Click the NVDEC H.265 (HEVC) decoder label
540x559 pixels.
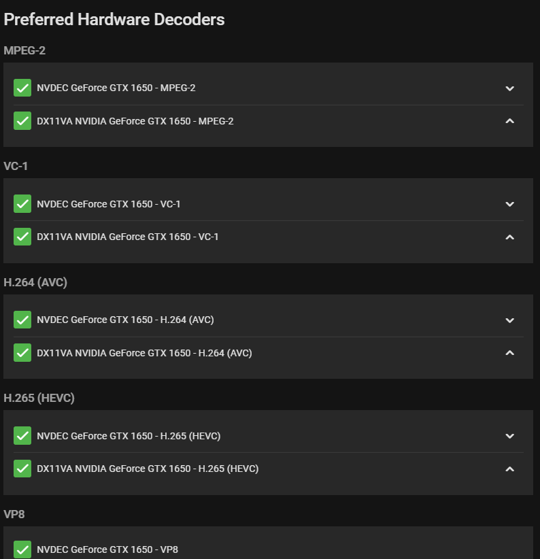click(x=129, y=436)
